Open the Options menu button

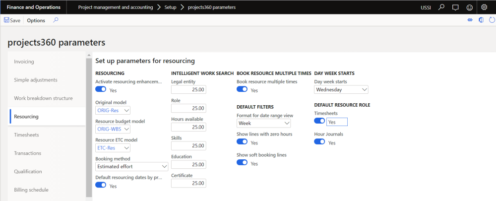click(x=36, y=20)
